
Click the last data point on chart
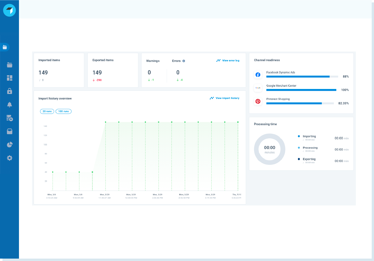238,122
